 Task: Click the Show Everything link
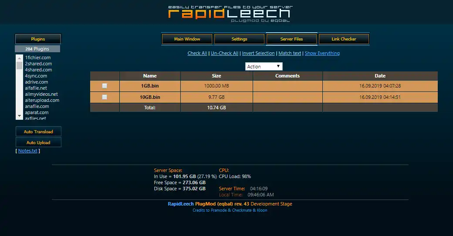(322, 53)
